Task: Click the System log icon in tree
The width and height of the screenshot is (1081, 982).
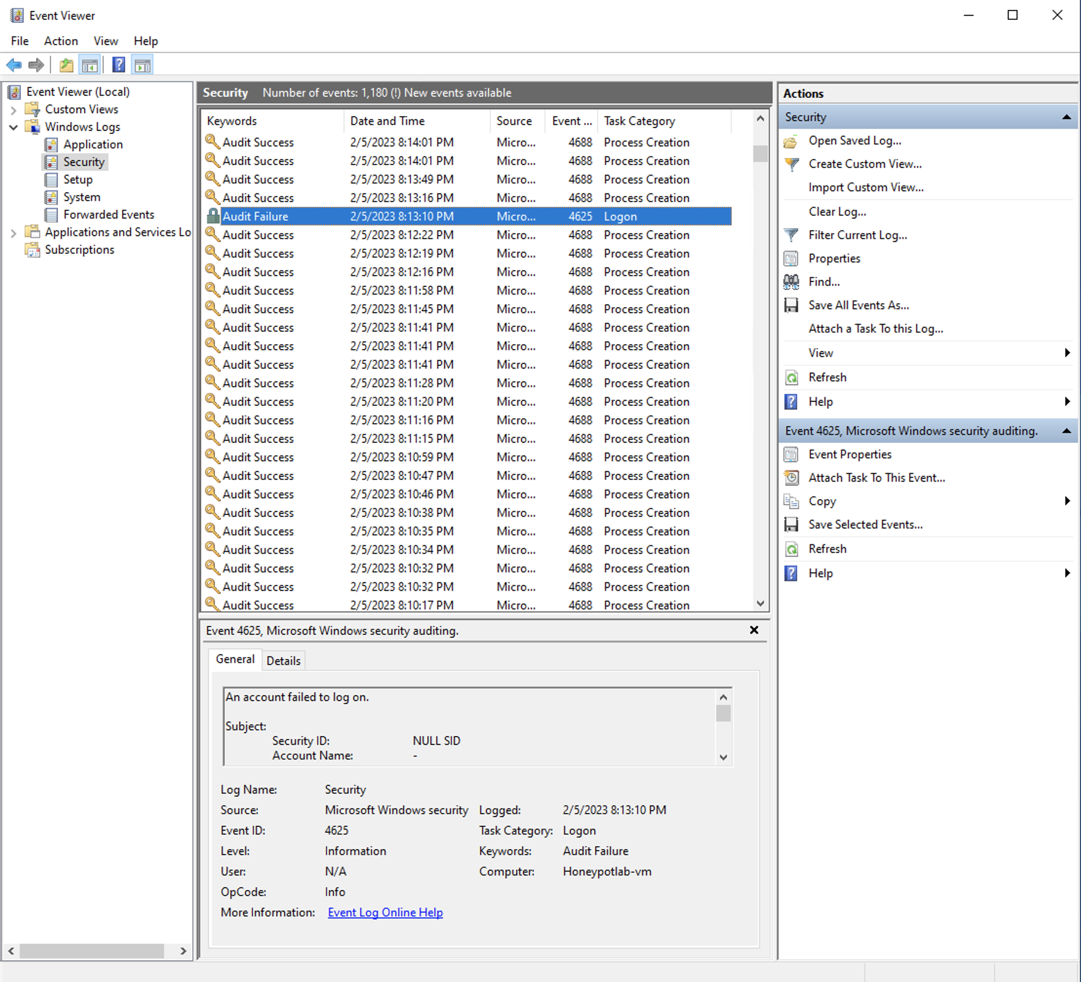Action: [51, 197]
